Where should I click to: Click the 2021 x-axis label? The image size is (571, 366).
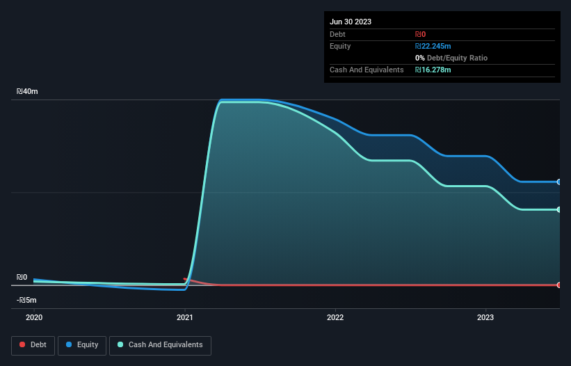[184, 317]
